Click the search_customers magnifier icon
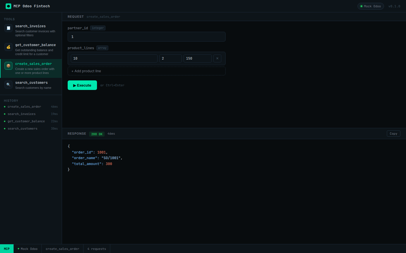This screenshot has height=253, width=406. point(8,85)
